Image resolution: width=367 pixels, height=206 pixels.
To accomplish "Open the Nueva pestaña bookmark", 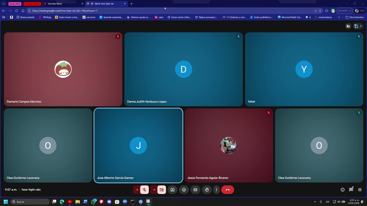I will point(25,17).
